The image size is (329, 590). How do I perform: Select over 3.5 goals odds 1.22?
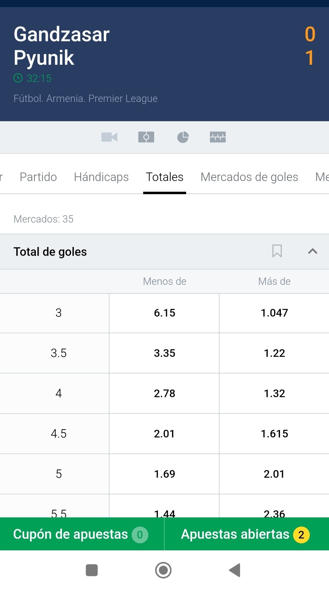[x=274, y=353]
